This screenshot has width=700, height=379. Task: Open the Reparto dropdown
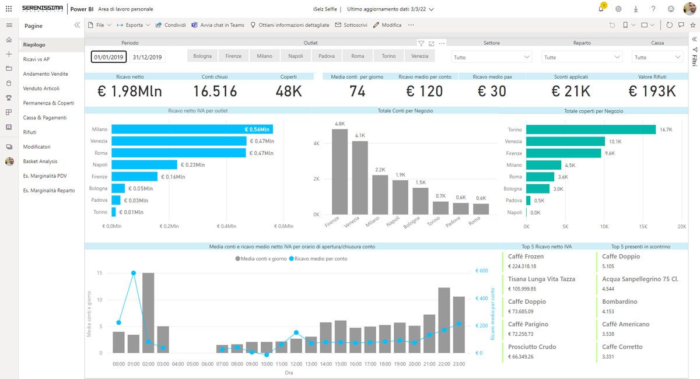[x=582, y=57]
